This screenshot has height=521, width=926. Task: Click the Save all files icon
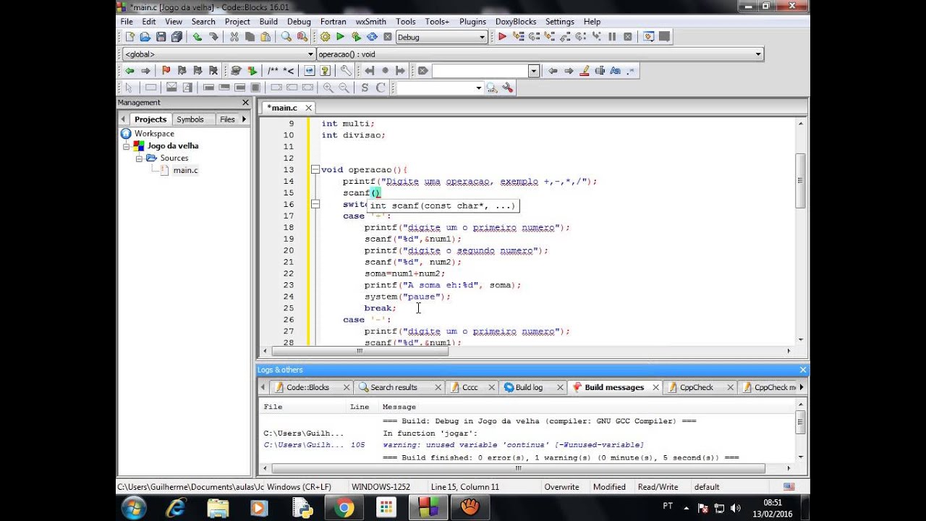pos(177,37)
